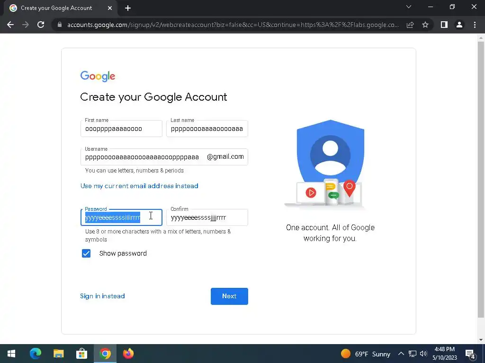
Task: Share this page icon in address bar
Action: point(410,25)
